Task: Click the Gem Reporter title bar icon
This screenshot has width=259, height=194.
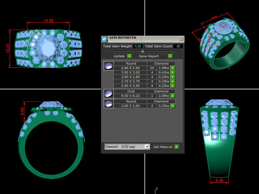Action: click(105, 39)
